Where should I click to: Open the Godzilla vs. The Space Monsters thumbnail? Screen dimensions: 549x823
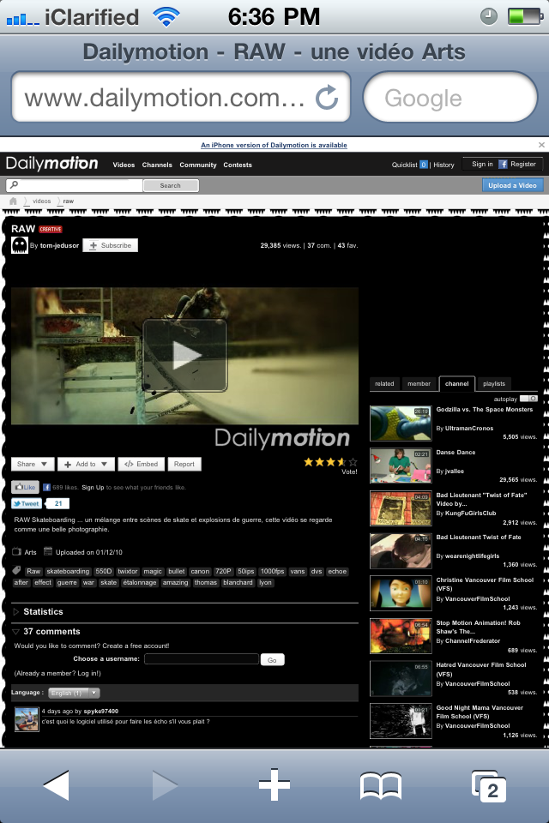pyautogui.click(x=400, y=424)
